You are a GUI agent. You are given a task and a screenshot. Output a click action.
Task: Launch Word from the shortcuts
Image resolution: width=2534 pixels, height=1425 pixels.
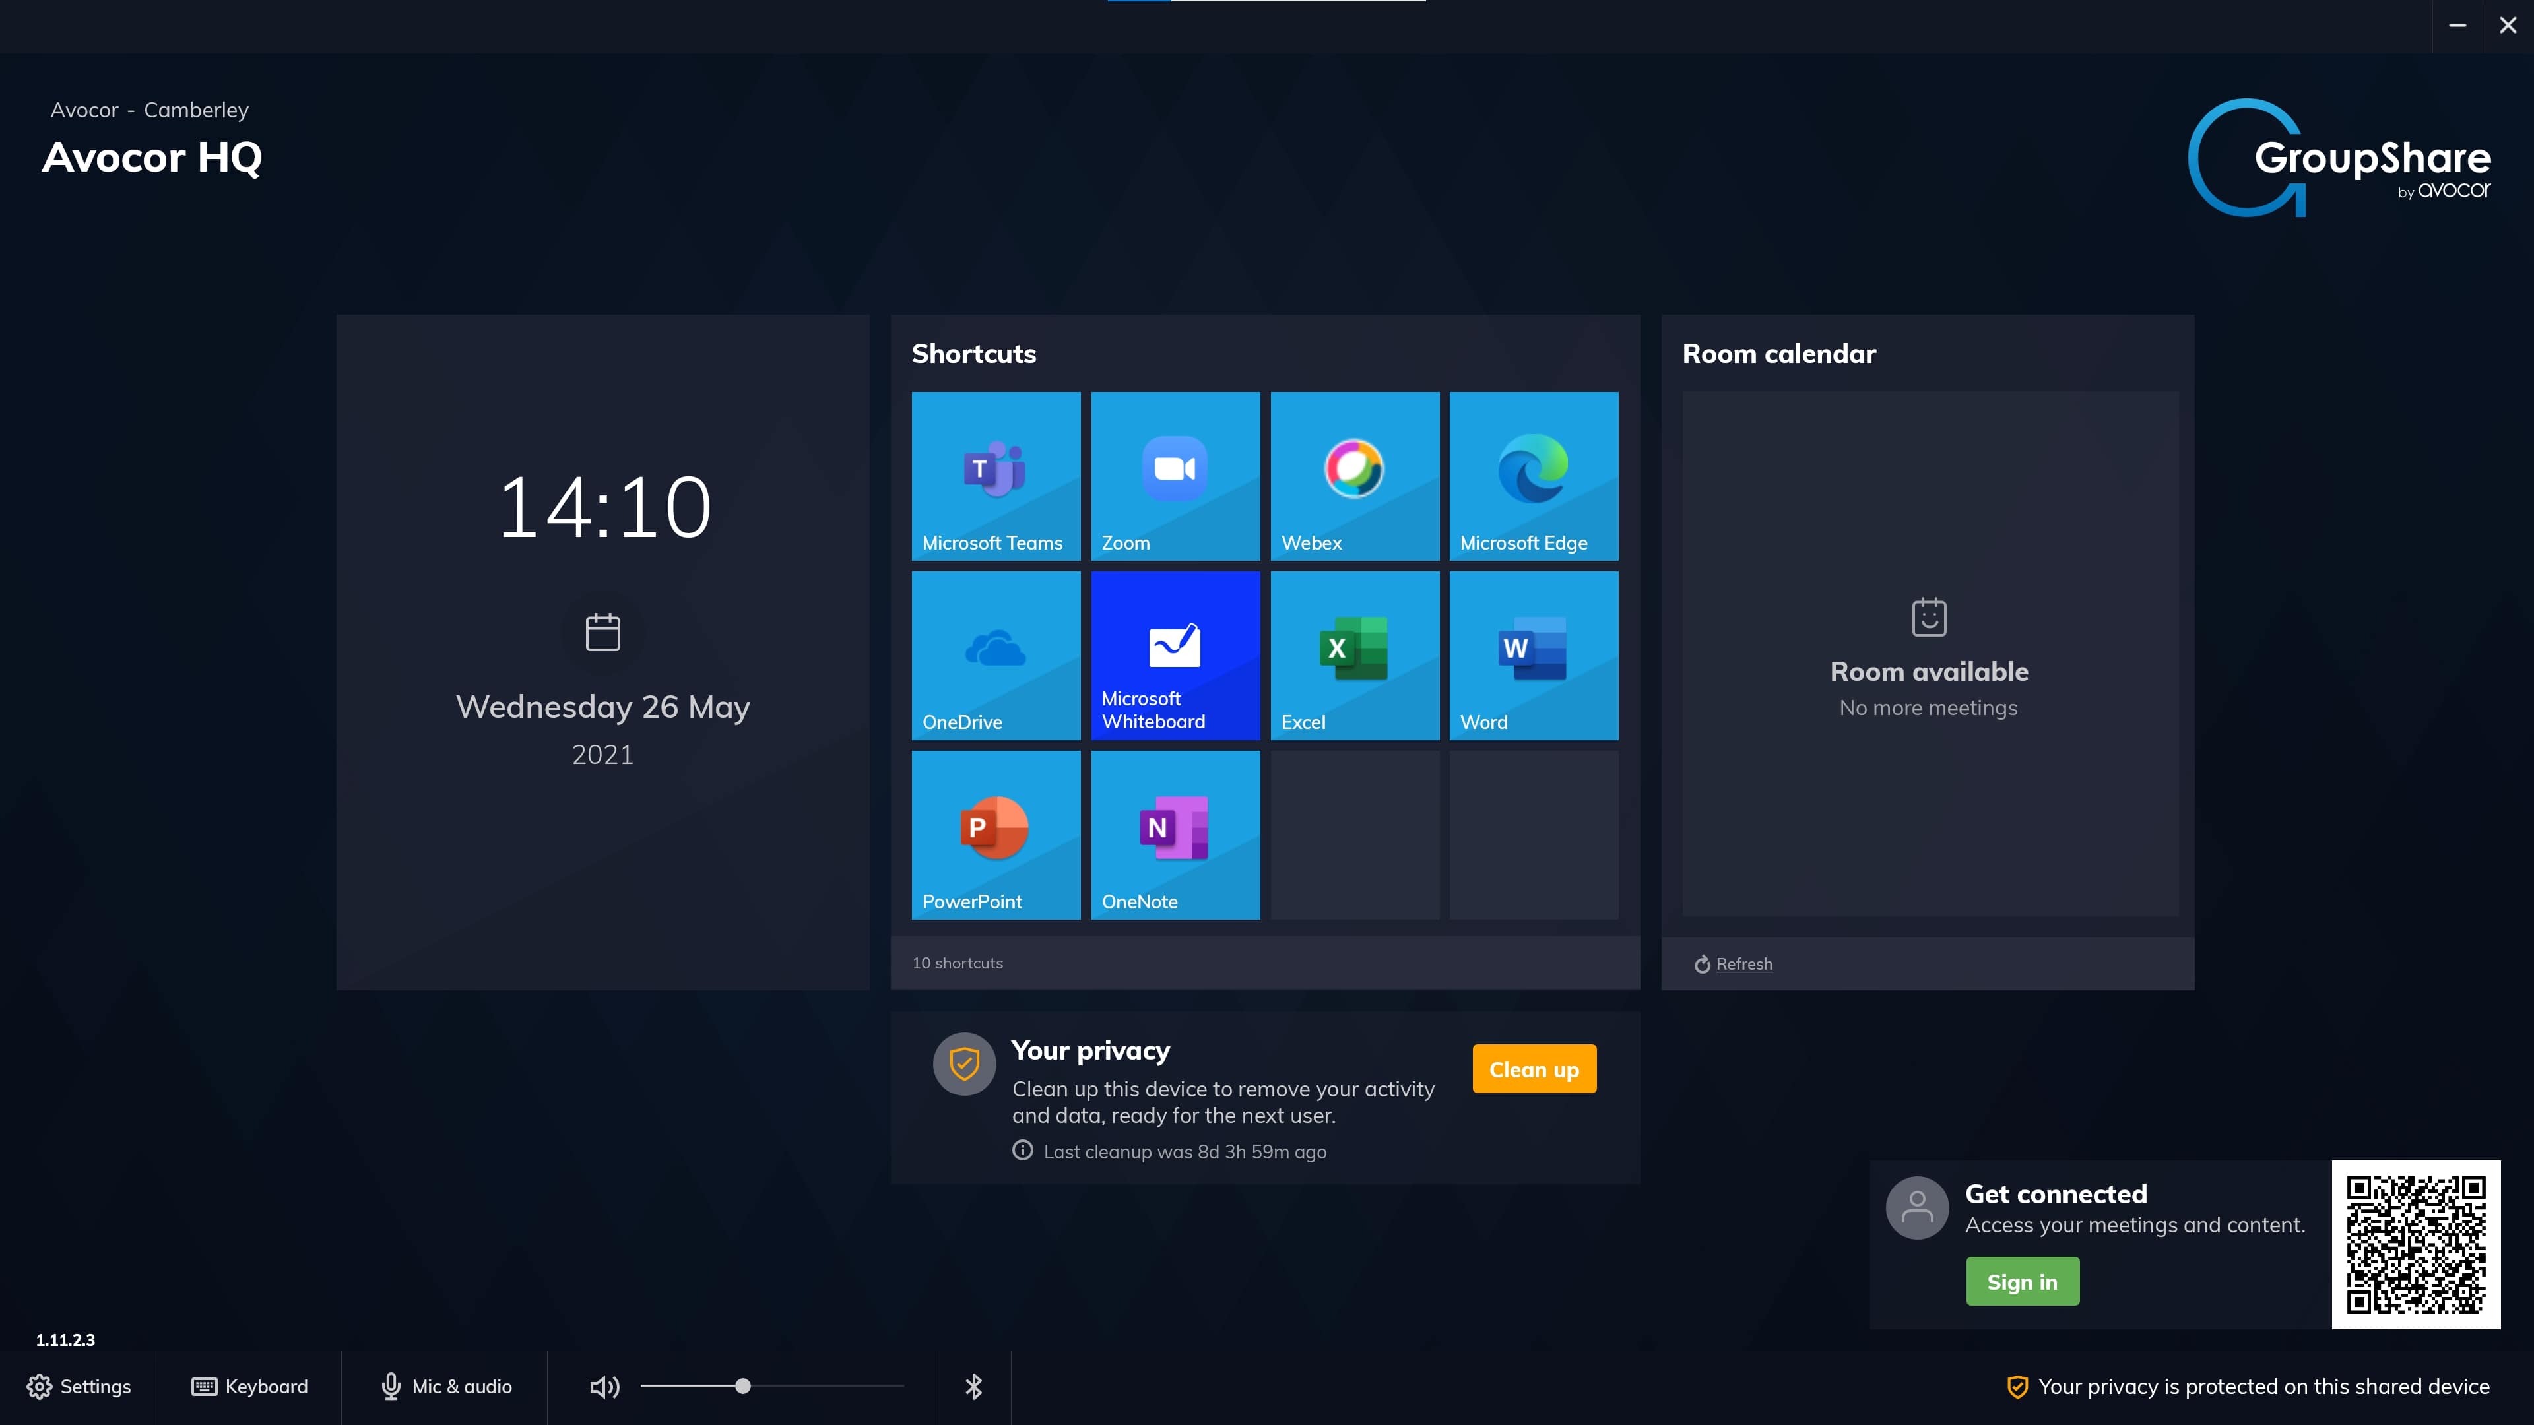pyautogui.click(x=1534, y=656)
